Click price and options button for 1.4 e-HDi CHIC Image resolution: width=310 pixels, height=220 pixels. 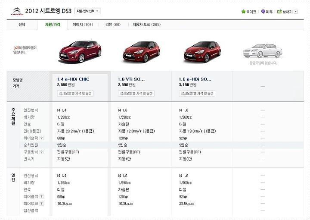point(75,94)
